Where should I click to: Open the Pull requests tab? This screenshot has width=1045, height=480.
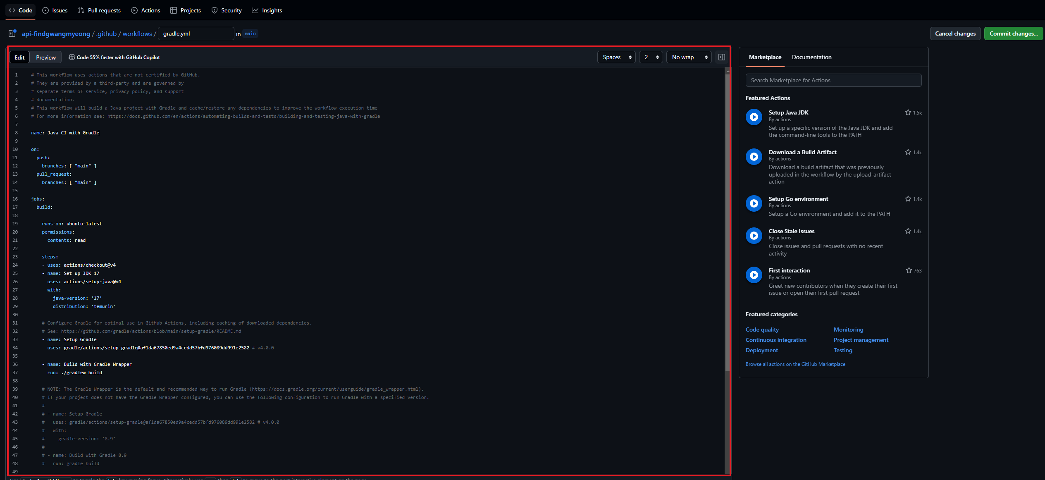click(99, 10)
